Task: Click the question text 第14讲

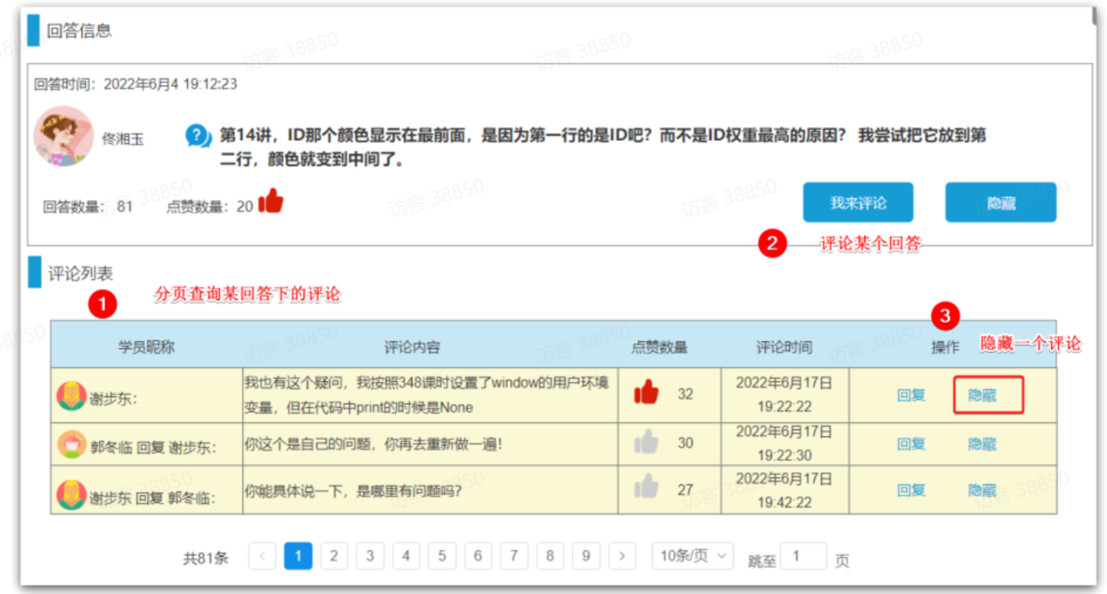Action: tap(603, 147)
